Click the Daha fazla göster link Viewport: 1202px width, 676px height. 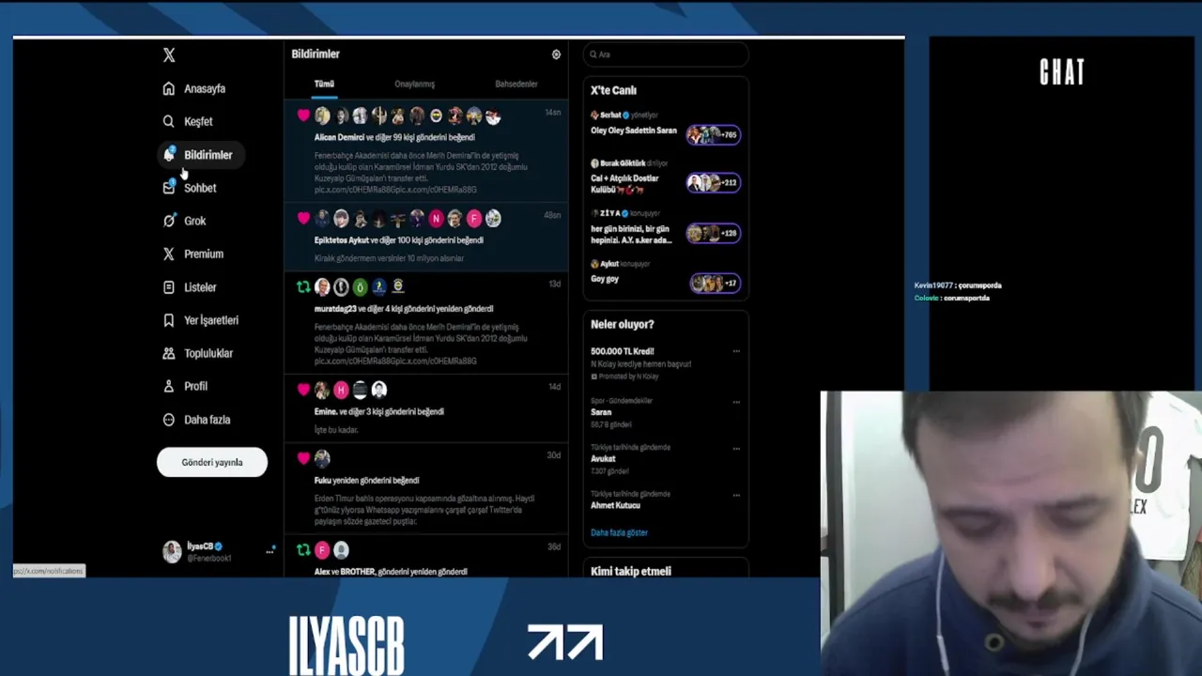click(x=619, y=532)
